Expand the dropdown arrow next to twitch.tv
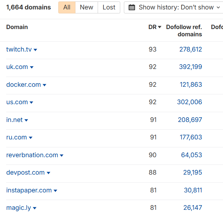This screenshot has height=216, width=223. point(35,50)
